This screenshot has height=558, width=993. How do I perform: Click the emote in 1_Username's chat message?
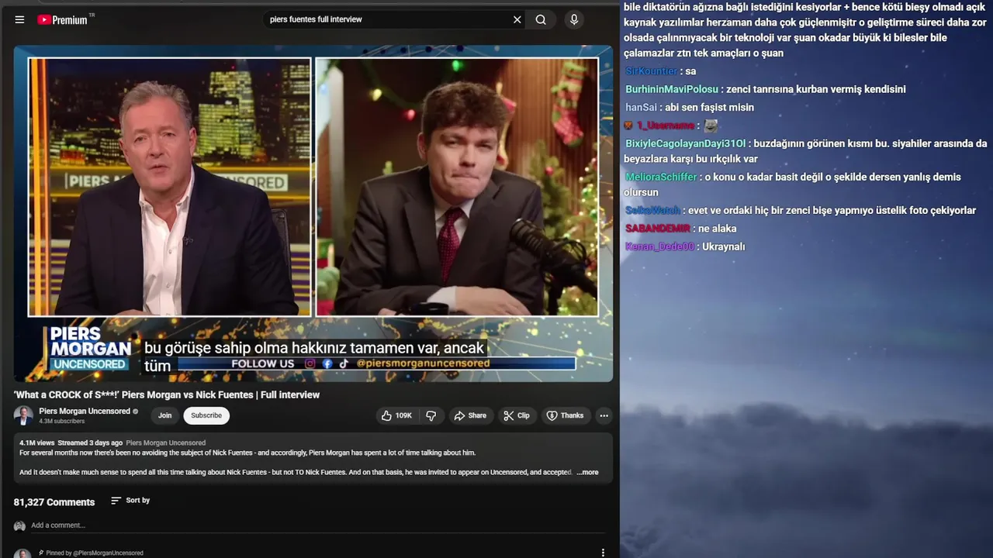711,125
